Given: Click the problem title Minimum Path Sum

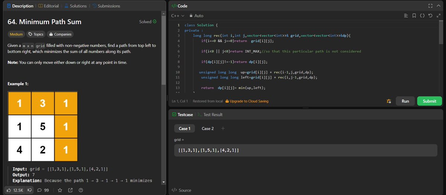Looking at the screenshot, I should coord(44,22).
